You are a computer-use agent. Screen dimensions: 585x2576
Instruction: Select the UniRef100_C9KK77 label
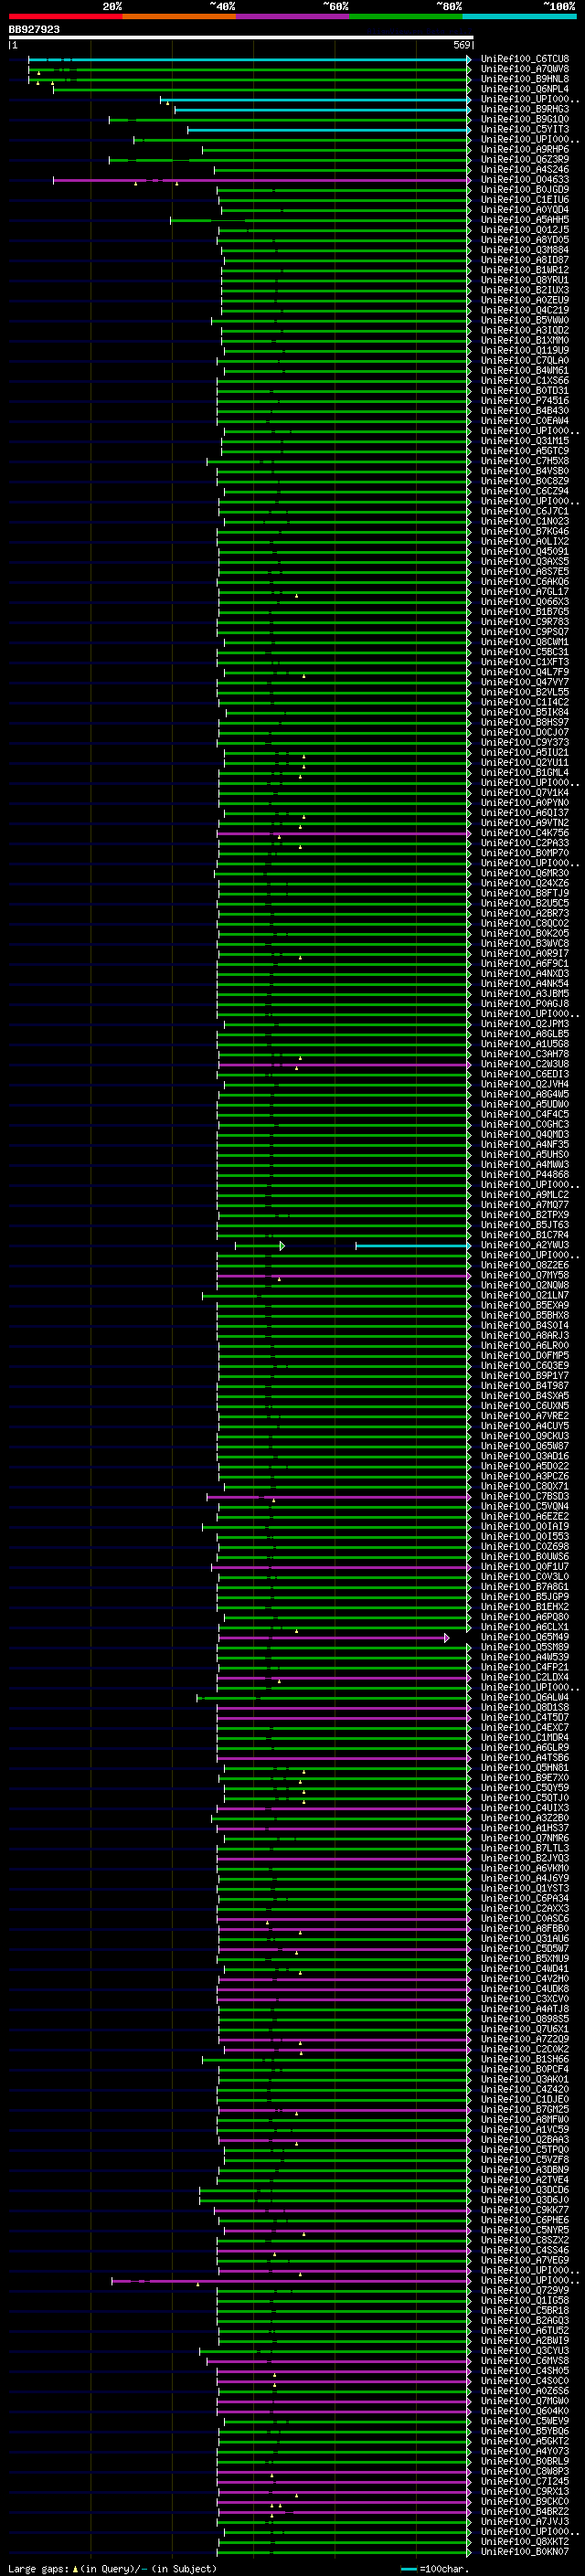(525, 2211)
